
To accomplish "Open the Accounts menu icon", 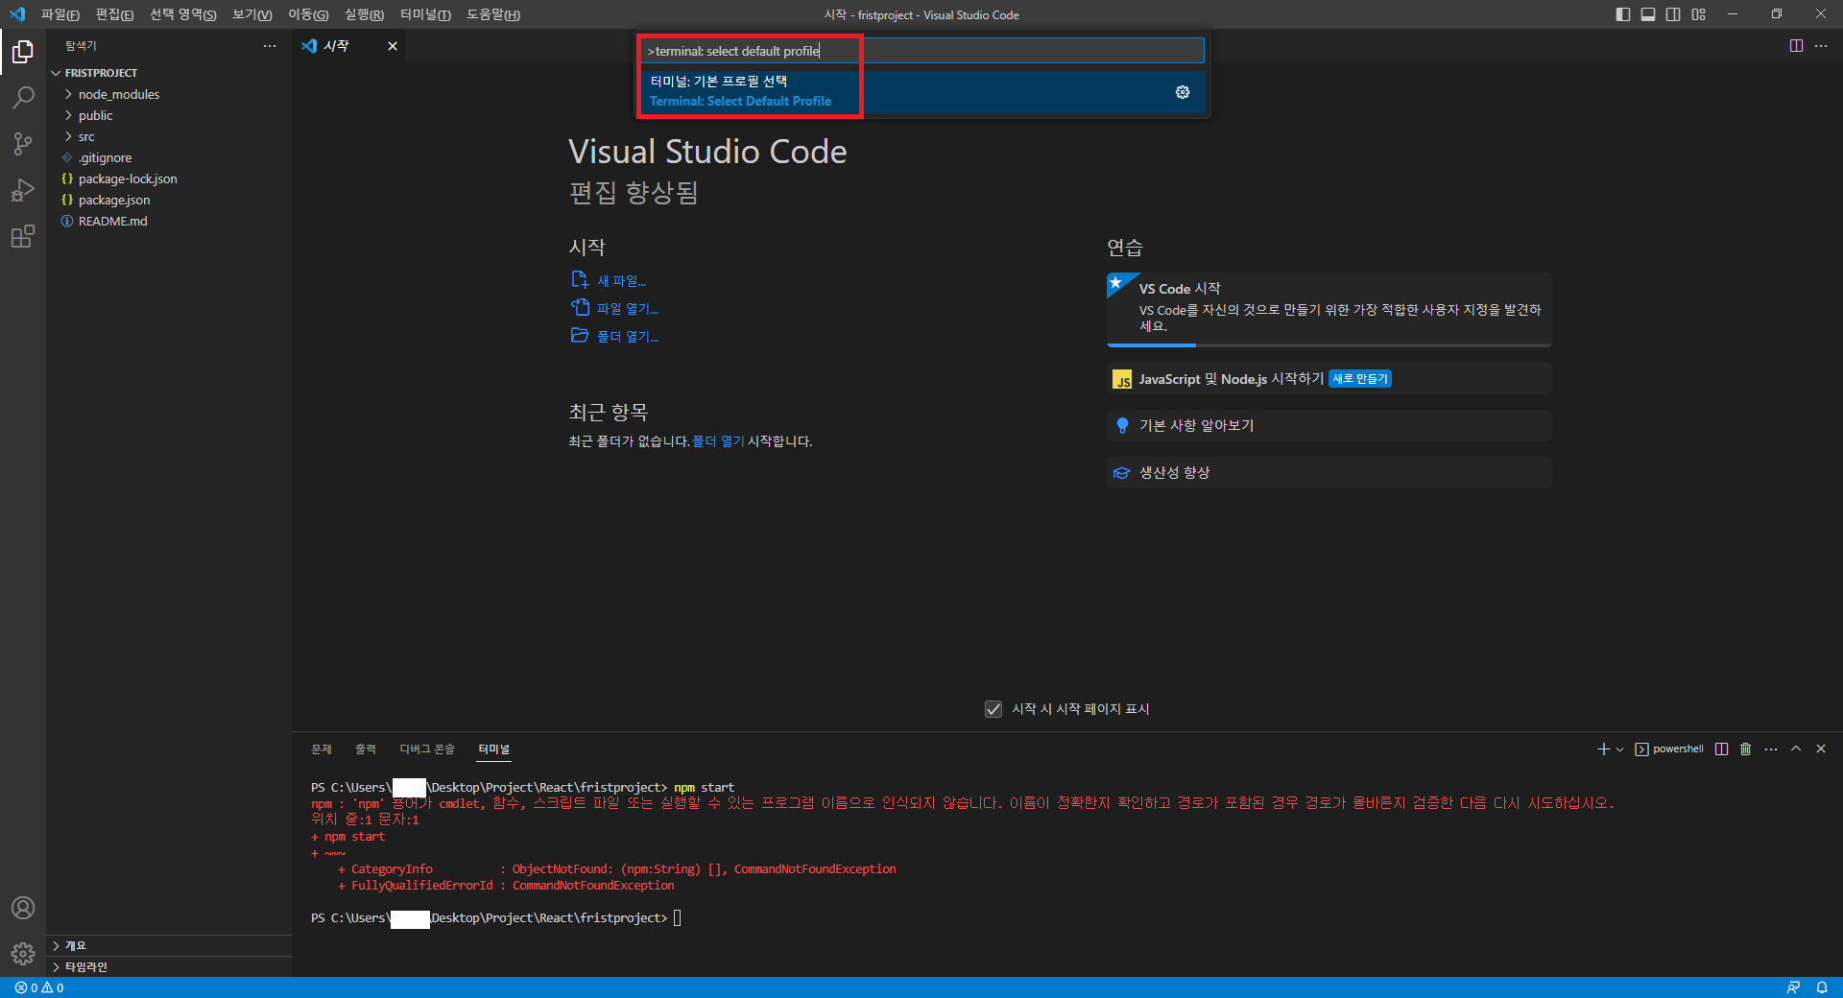I will pyautogui.click(x=23, y=908).
